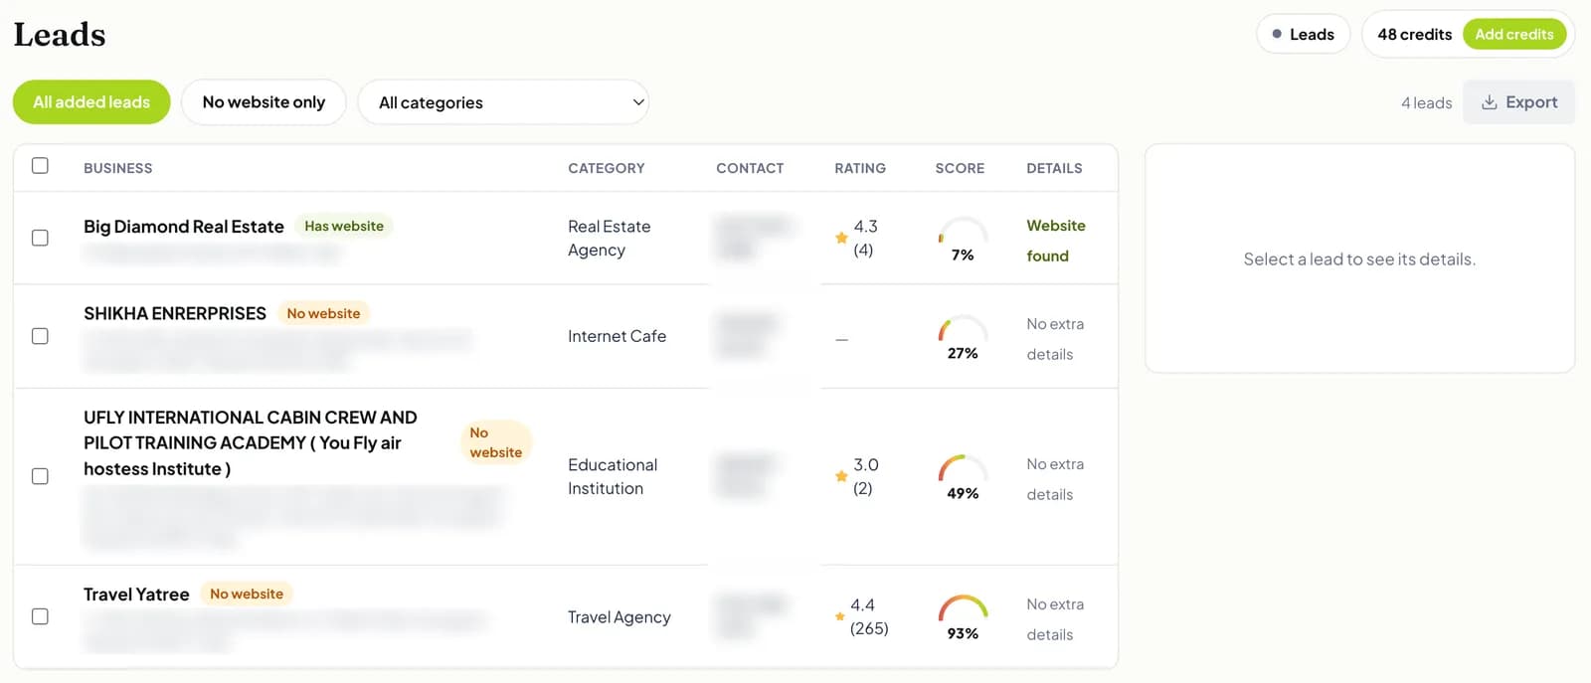Viewport: 1591px width, 683px height.
Task: Click the Export download icon
Action: (x=1490, y=102)
